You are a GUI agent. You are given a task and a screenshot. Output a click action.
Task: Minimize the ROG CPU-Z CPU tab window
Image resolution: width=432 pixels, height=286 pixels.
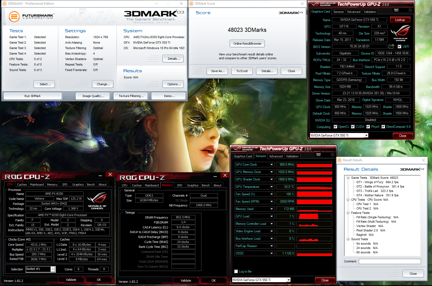100,175
